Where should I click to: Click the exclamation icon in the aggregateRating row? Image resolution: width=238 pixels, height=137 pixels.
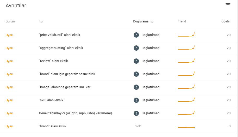pyautogui.click(x=136, y=48)
